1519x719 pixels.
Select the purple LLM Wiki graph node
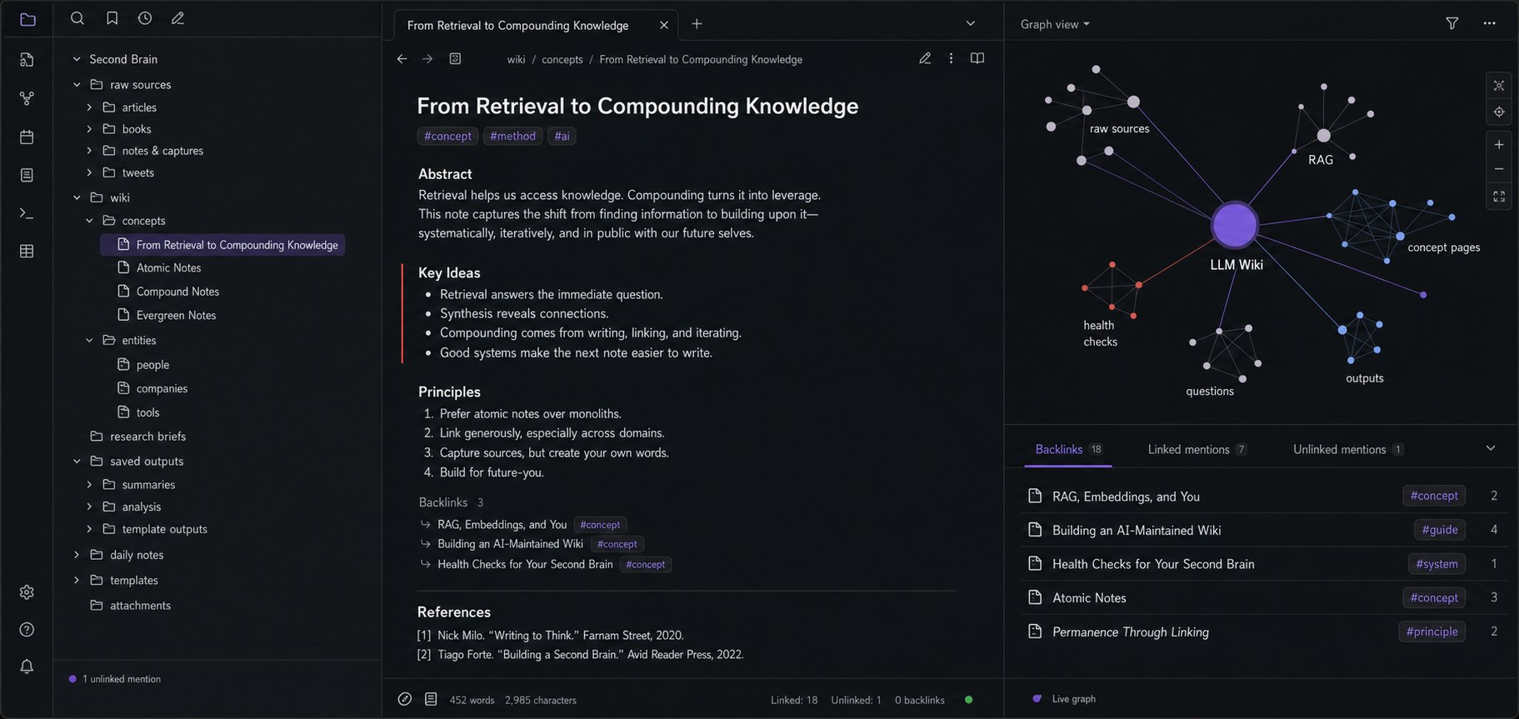(x=1234, y=225)
